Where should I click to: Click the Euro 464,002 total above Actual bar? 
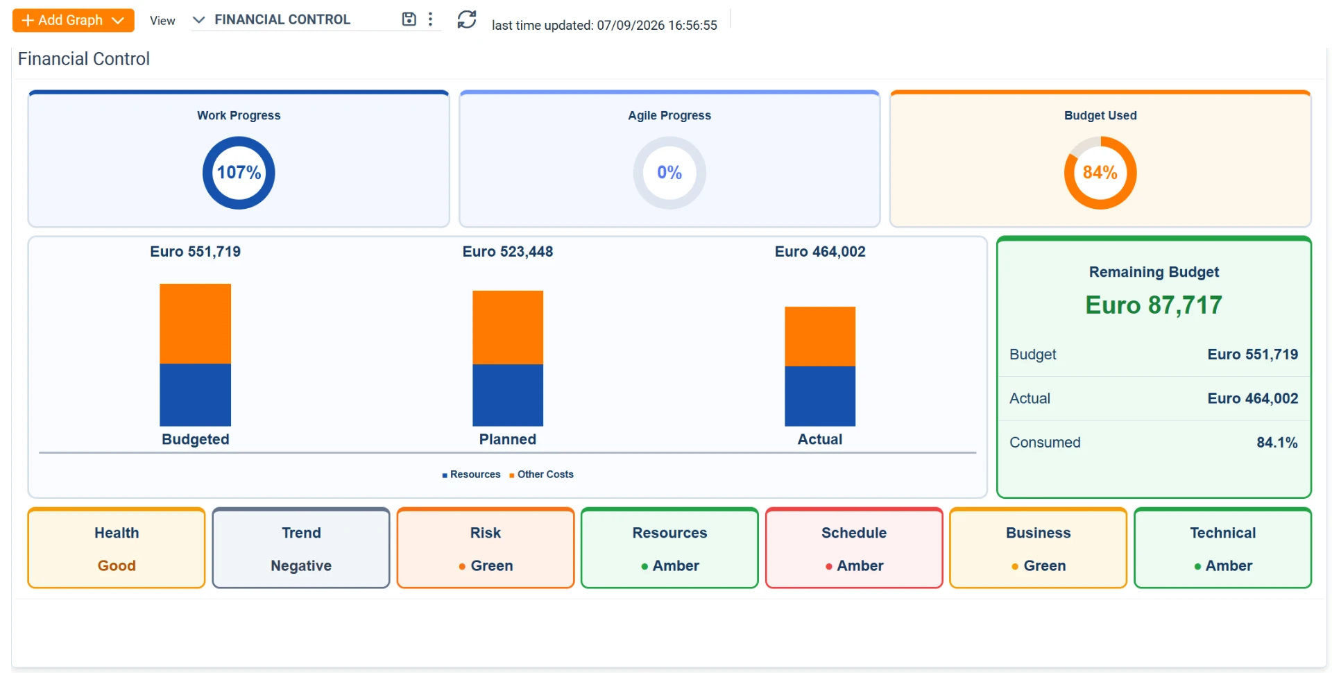pyautogui.click(x=820, y=252)
